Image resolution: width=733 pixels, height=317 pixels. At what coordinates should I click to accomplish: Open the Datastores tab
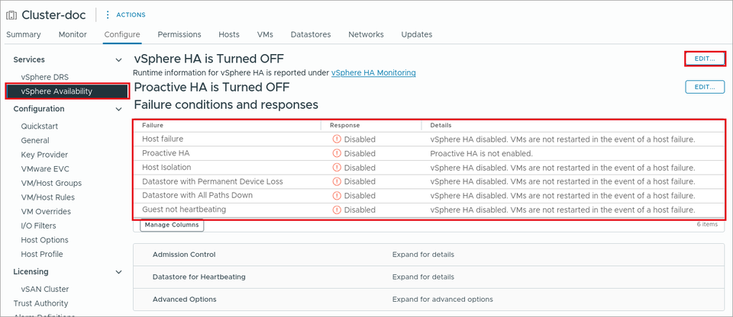click(311, 34)
